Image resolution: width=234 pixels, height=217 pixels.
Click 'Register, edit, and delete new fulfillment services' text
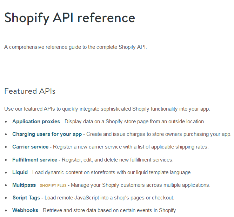click(118, 160)
